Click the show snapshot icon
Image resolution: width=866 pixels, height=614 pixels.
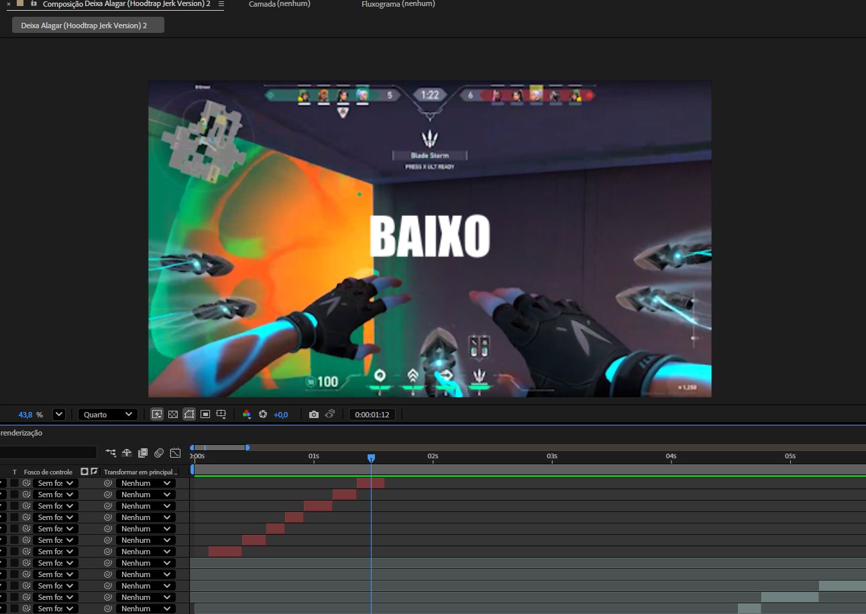[x=330, y=415]
